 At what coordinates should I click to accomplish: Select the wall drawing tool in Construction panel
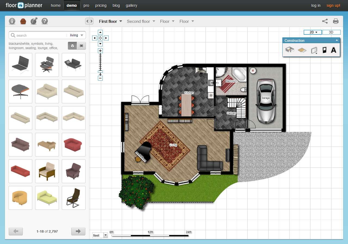(x=290, y=50)
